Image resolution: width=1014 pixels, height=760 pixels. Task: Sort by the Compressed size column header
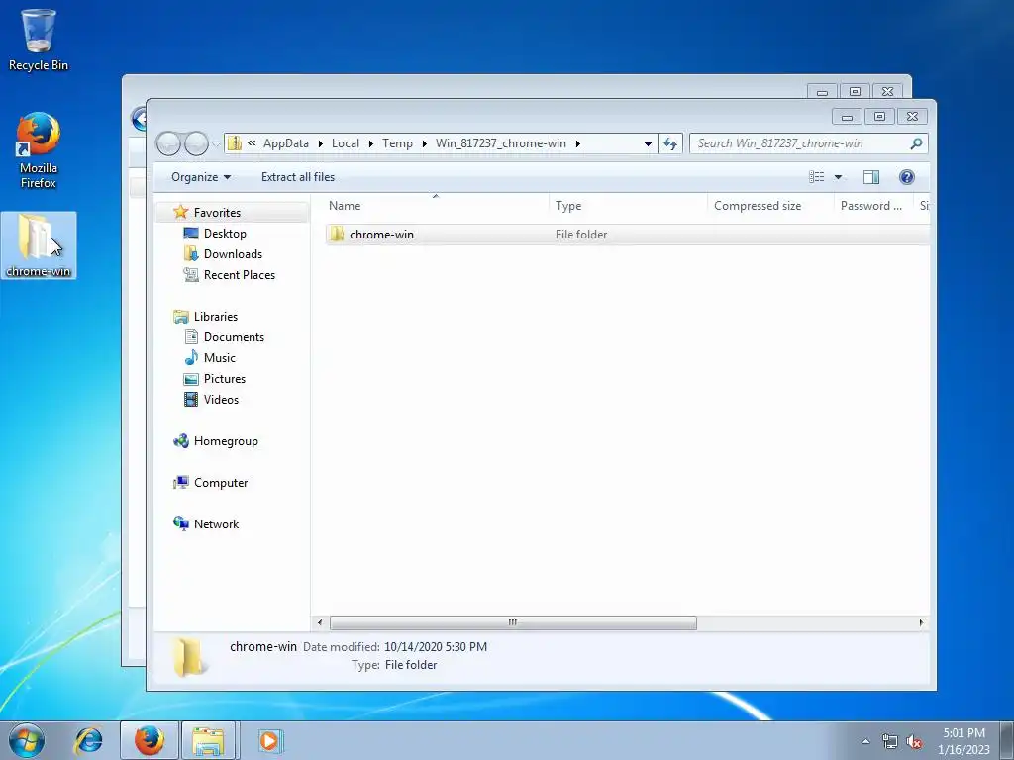click(770, 206)
